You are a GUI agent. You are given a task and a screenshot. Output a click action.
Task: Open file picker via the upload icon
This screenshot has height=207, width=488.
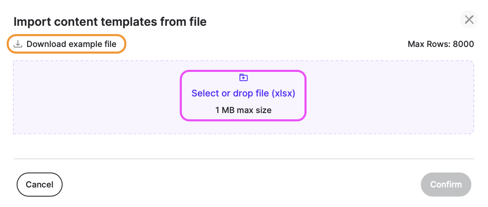click(x=243, y=77)
